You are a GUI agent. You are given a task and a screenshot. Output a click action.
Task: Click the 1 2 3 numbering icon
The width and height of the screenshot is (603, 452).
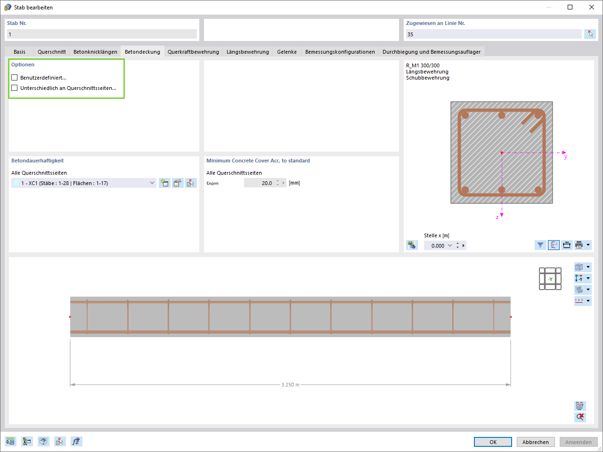579,301
